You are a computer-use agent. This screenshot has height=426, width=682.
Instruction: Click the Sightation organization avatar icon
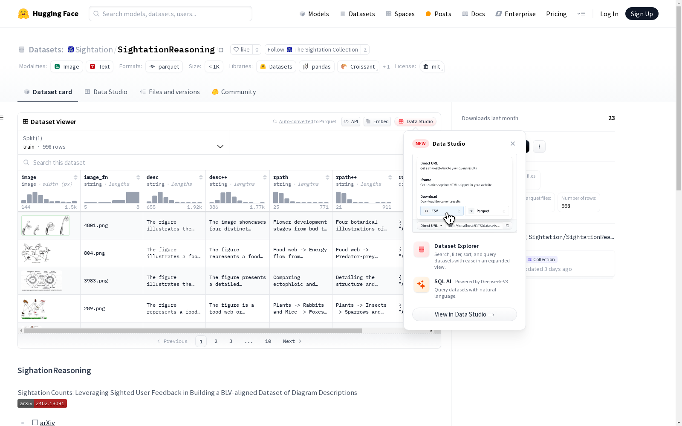click(71, 49)
